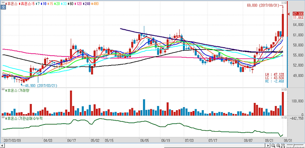305x148 pixels.
Task: Click the 11.06% change rate label
Action: [298, 18]
